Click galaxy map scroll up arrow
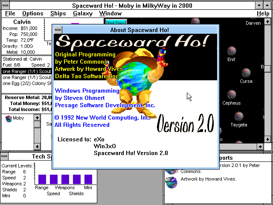Screen dimensions: 273x205 [x=267, y=22]
